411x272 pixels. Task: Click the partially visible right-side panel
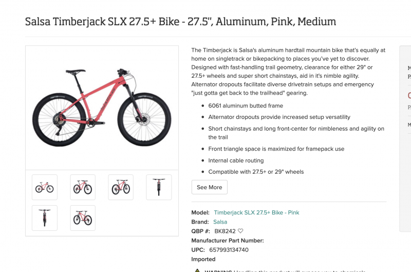(x=406, y=139)
